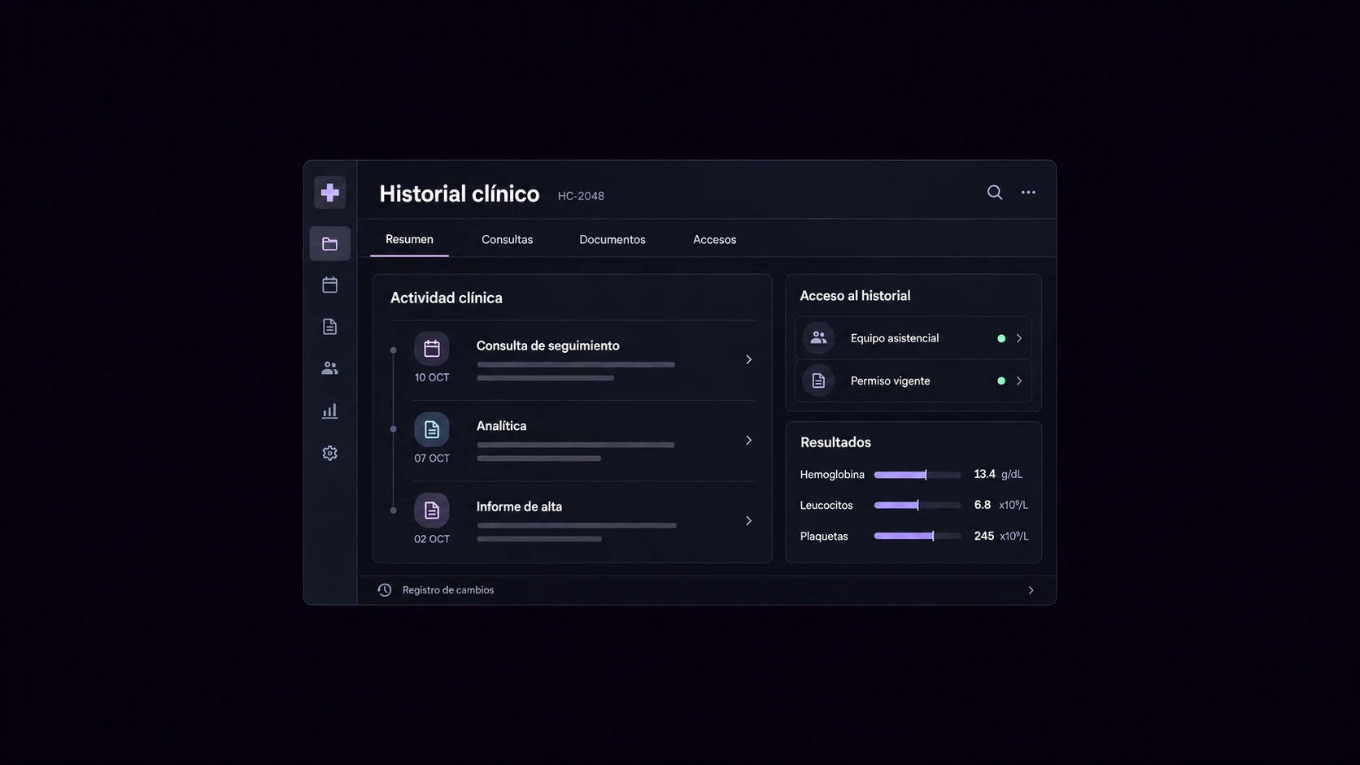This screenshot has width=1360, height=765.
Task: Click the medical cross app logo
Action: [329, 193]
